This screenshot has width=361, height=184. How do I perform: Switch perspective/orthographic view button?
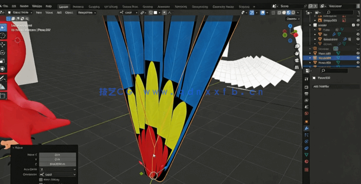point(297,67)
